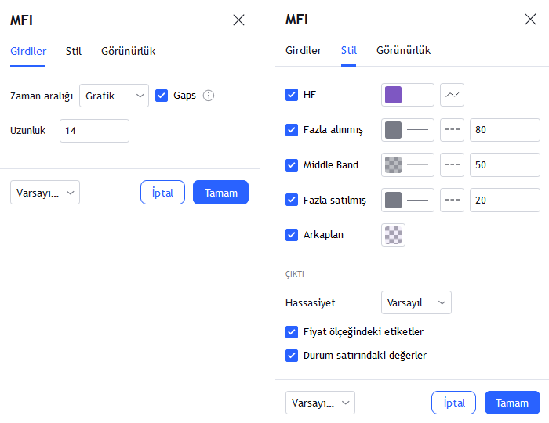Viewport: 549px width, 423px height.
Task: Click the Uzunluk input field
Action: [x=94, y=131]
